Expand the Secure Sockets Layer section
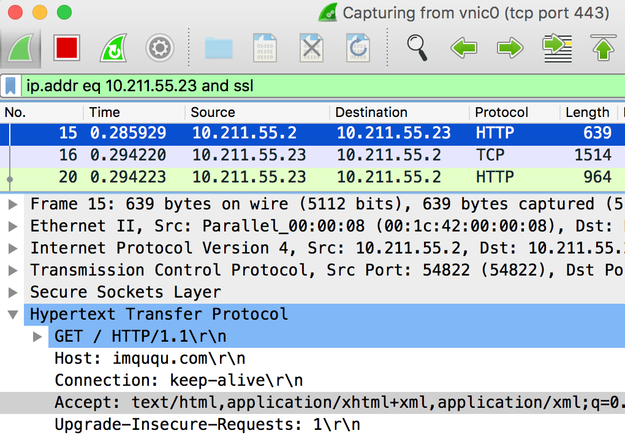 pos(13,292)
